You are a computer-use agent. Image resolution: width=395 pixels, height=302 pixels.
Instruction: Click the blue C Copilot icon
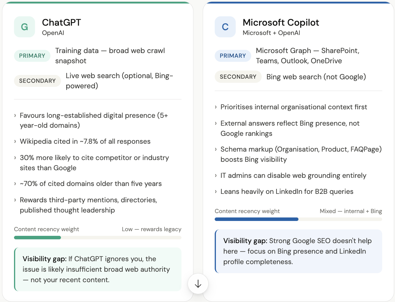click(225, 27)
